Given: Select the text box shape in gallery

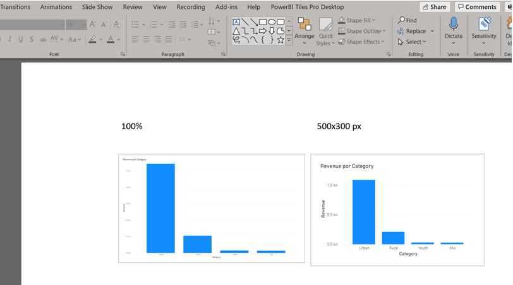Looking at the screenshot, I should coord(236,22).
